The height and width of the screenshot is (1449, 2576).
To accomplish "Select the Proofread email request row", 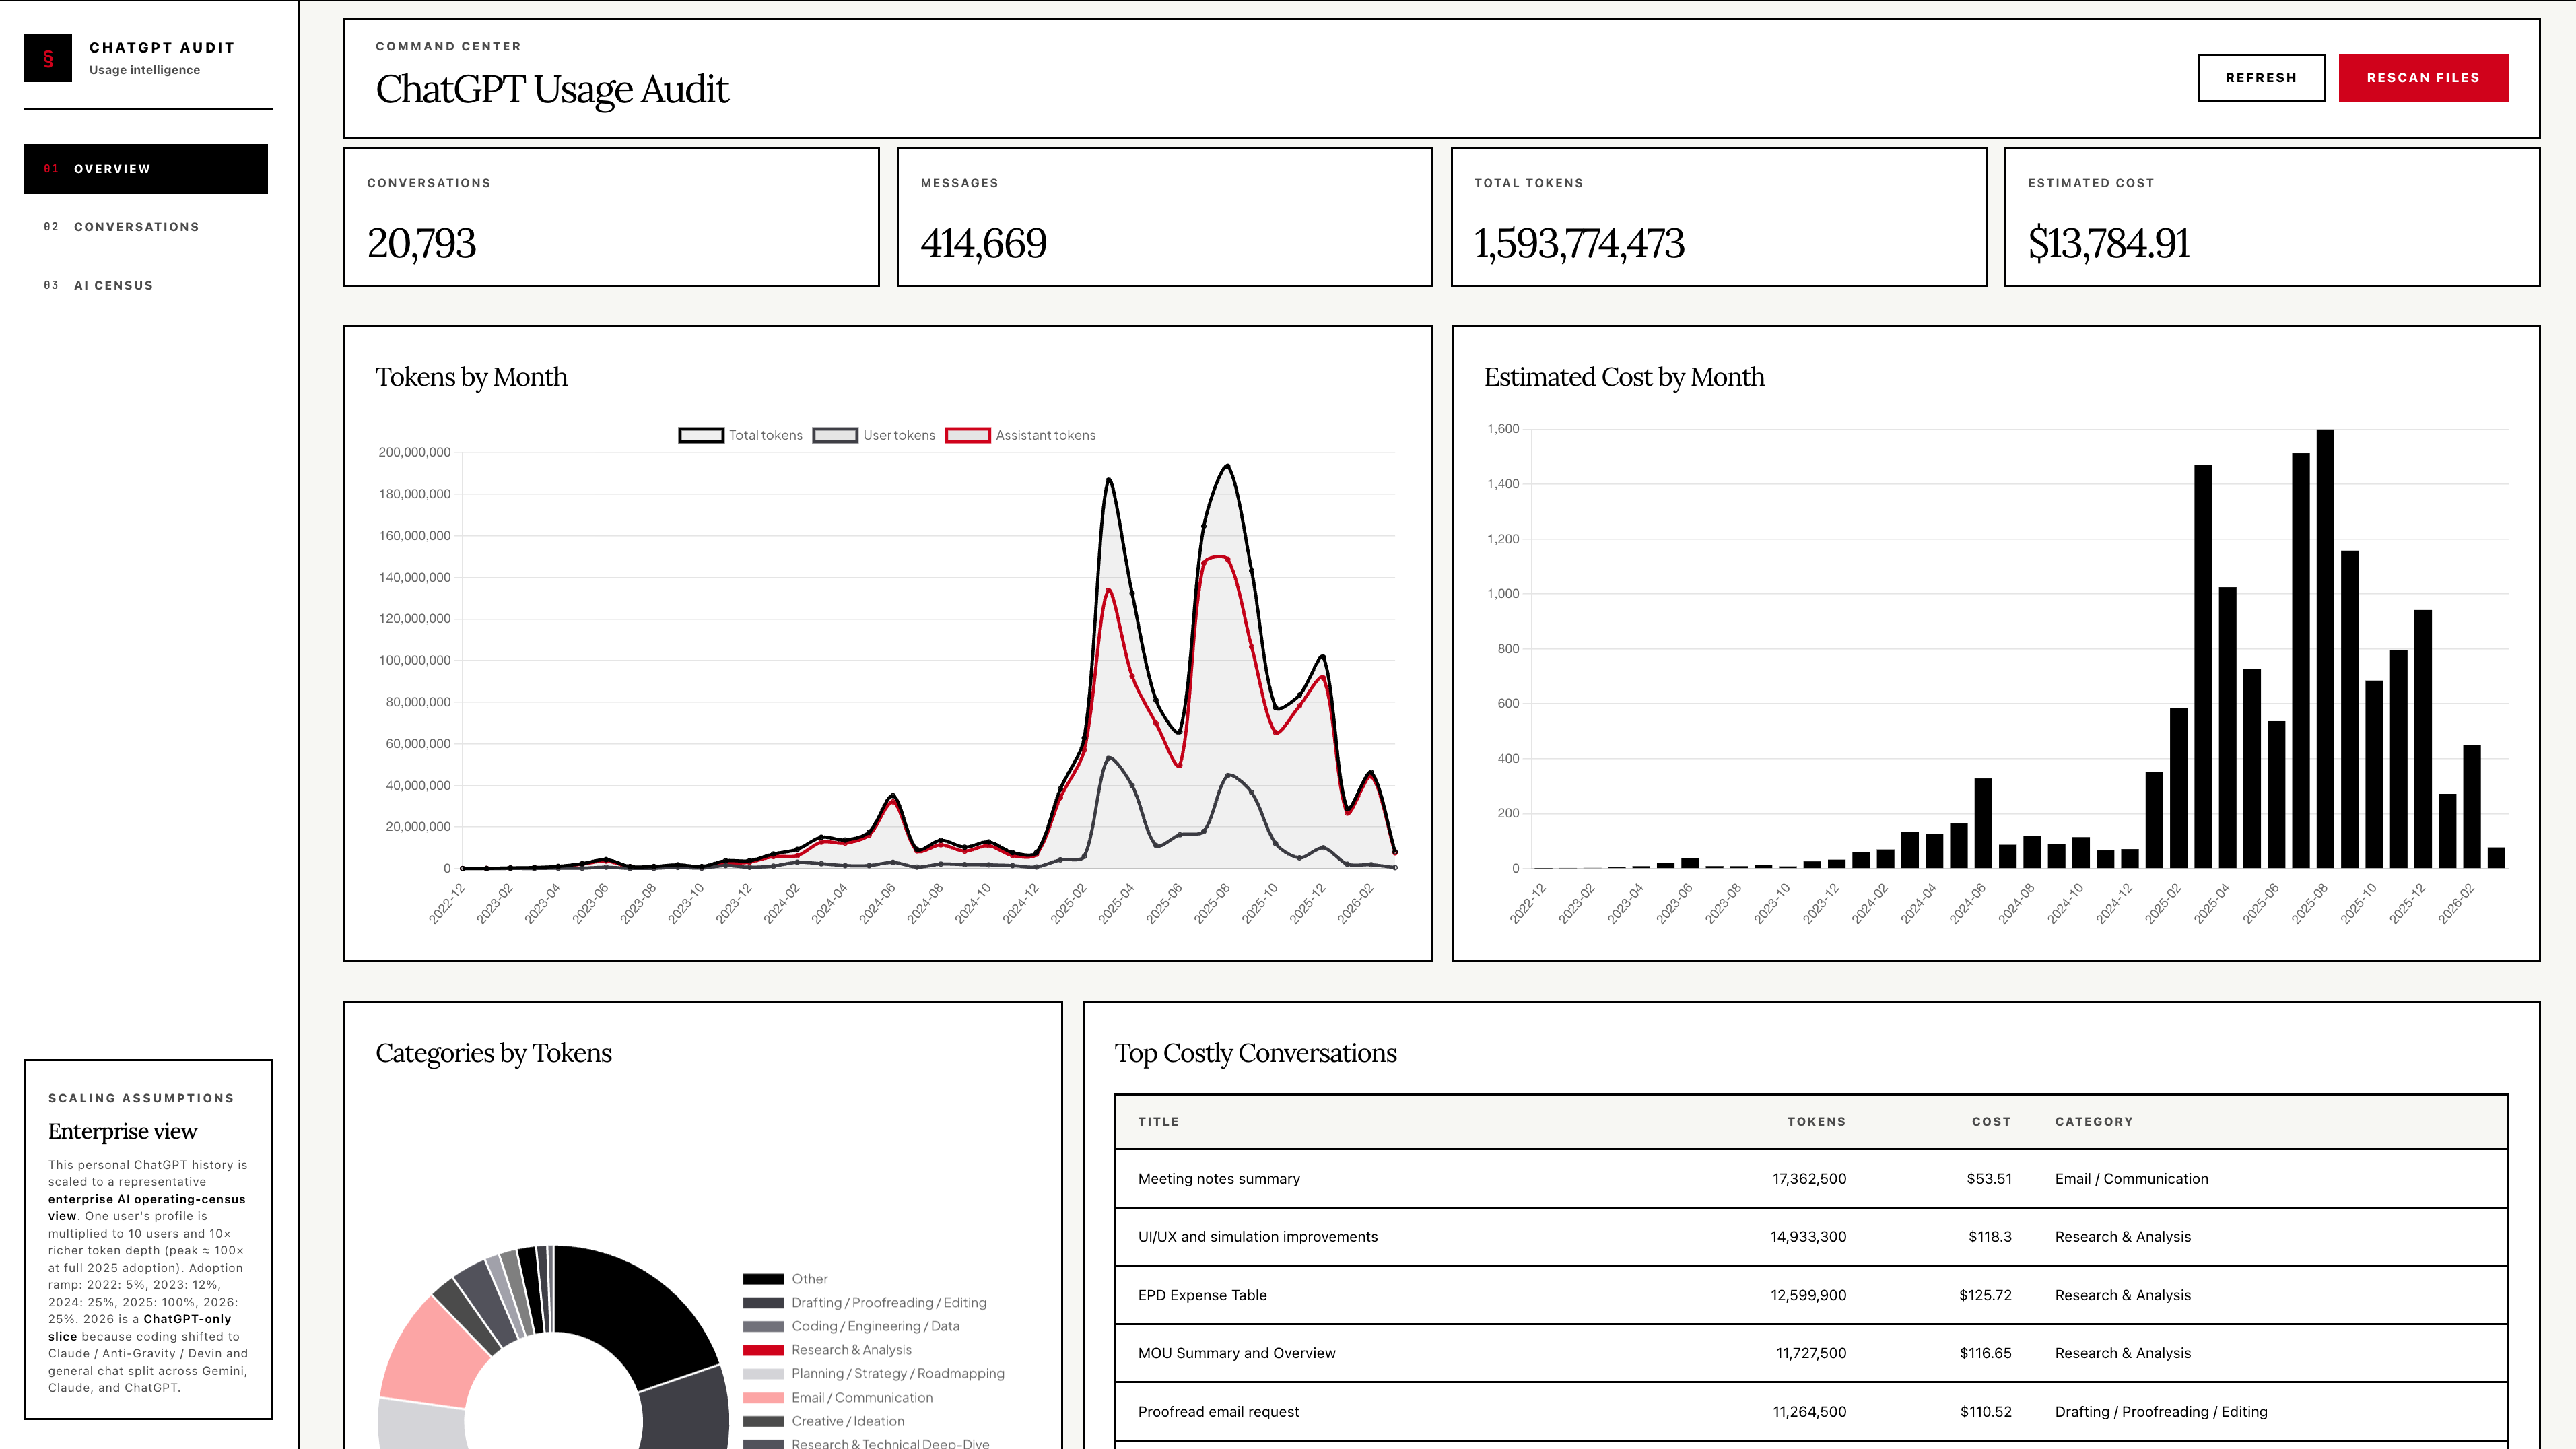I will [x=1811, y=1412].
